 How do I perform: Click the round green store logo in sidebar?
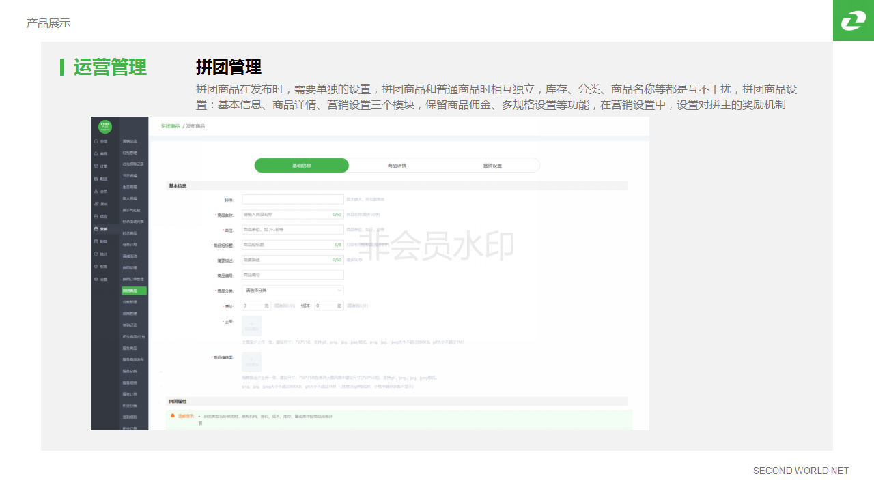pyautogui.click(x=104, y=126)
